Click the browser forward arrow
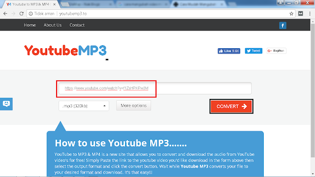Screen dimensions: 315x177 coord(13,14)
